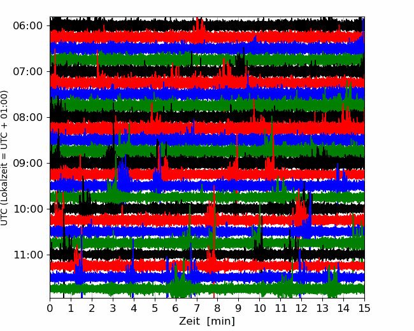
Task: Click the x-axis tick label 5
Action: (x=155, y=308)
